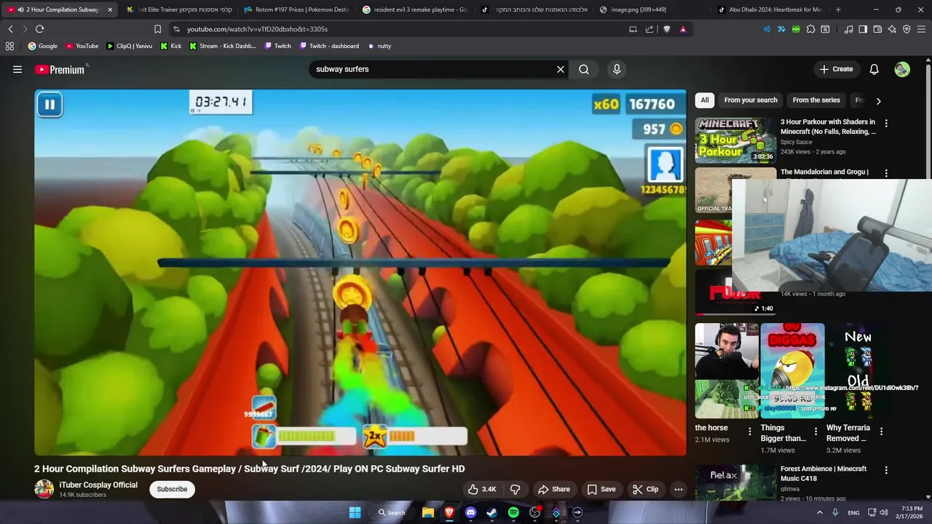Open options for Forest Ambience Minecraft video
The height and width of the screenshot is (524, 932).
[886, 470]
